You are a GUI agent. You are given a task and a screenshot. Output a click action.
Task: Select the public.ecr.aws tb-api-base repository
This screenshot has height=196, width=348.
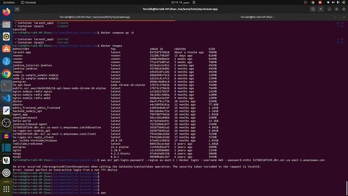pos(59,88)
